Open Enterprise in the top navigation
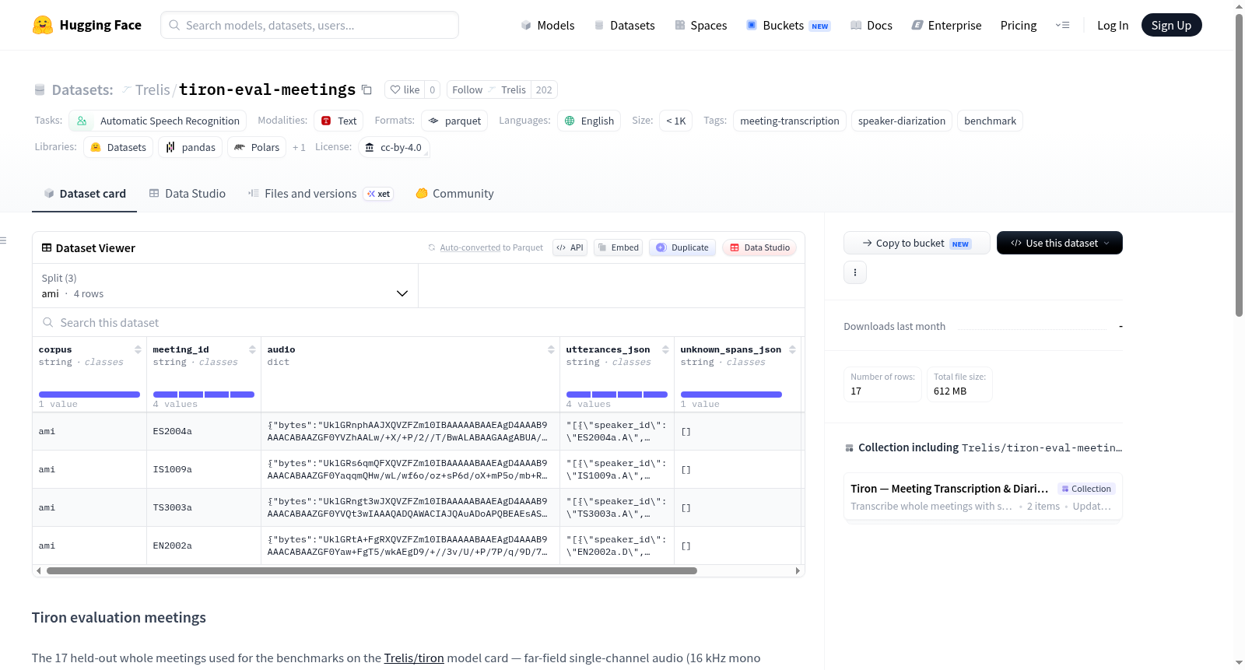The height and width of the screenshot is (670, 1245). click(946, 26)
